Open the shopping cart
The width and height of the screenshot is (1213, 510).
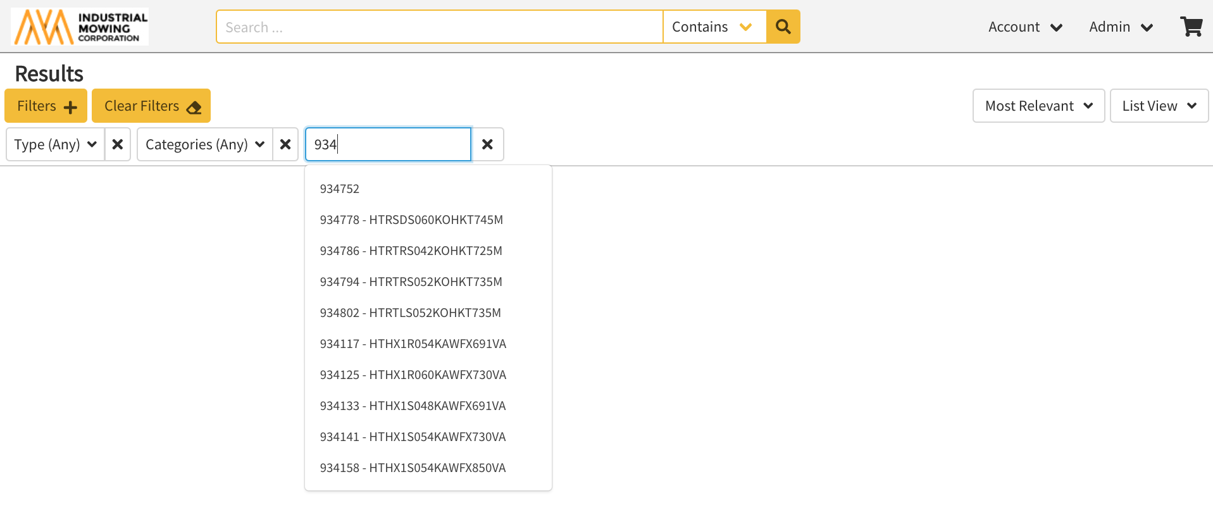(x=1191, y=27)
